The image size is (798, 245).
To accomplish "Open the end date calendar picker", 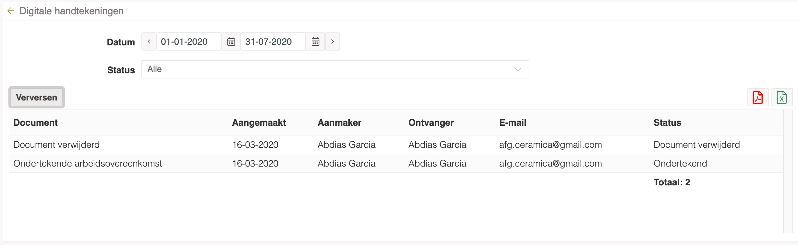I will coord(315,41).
